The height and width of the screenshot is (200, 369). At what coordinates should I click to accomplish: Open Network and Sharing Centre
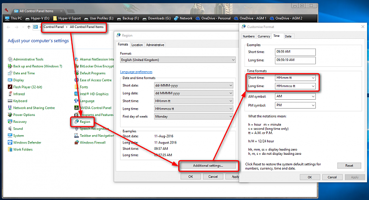coord(33,108)
